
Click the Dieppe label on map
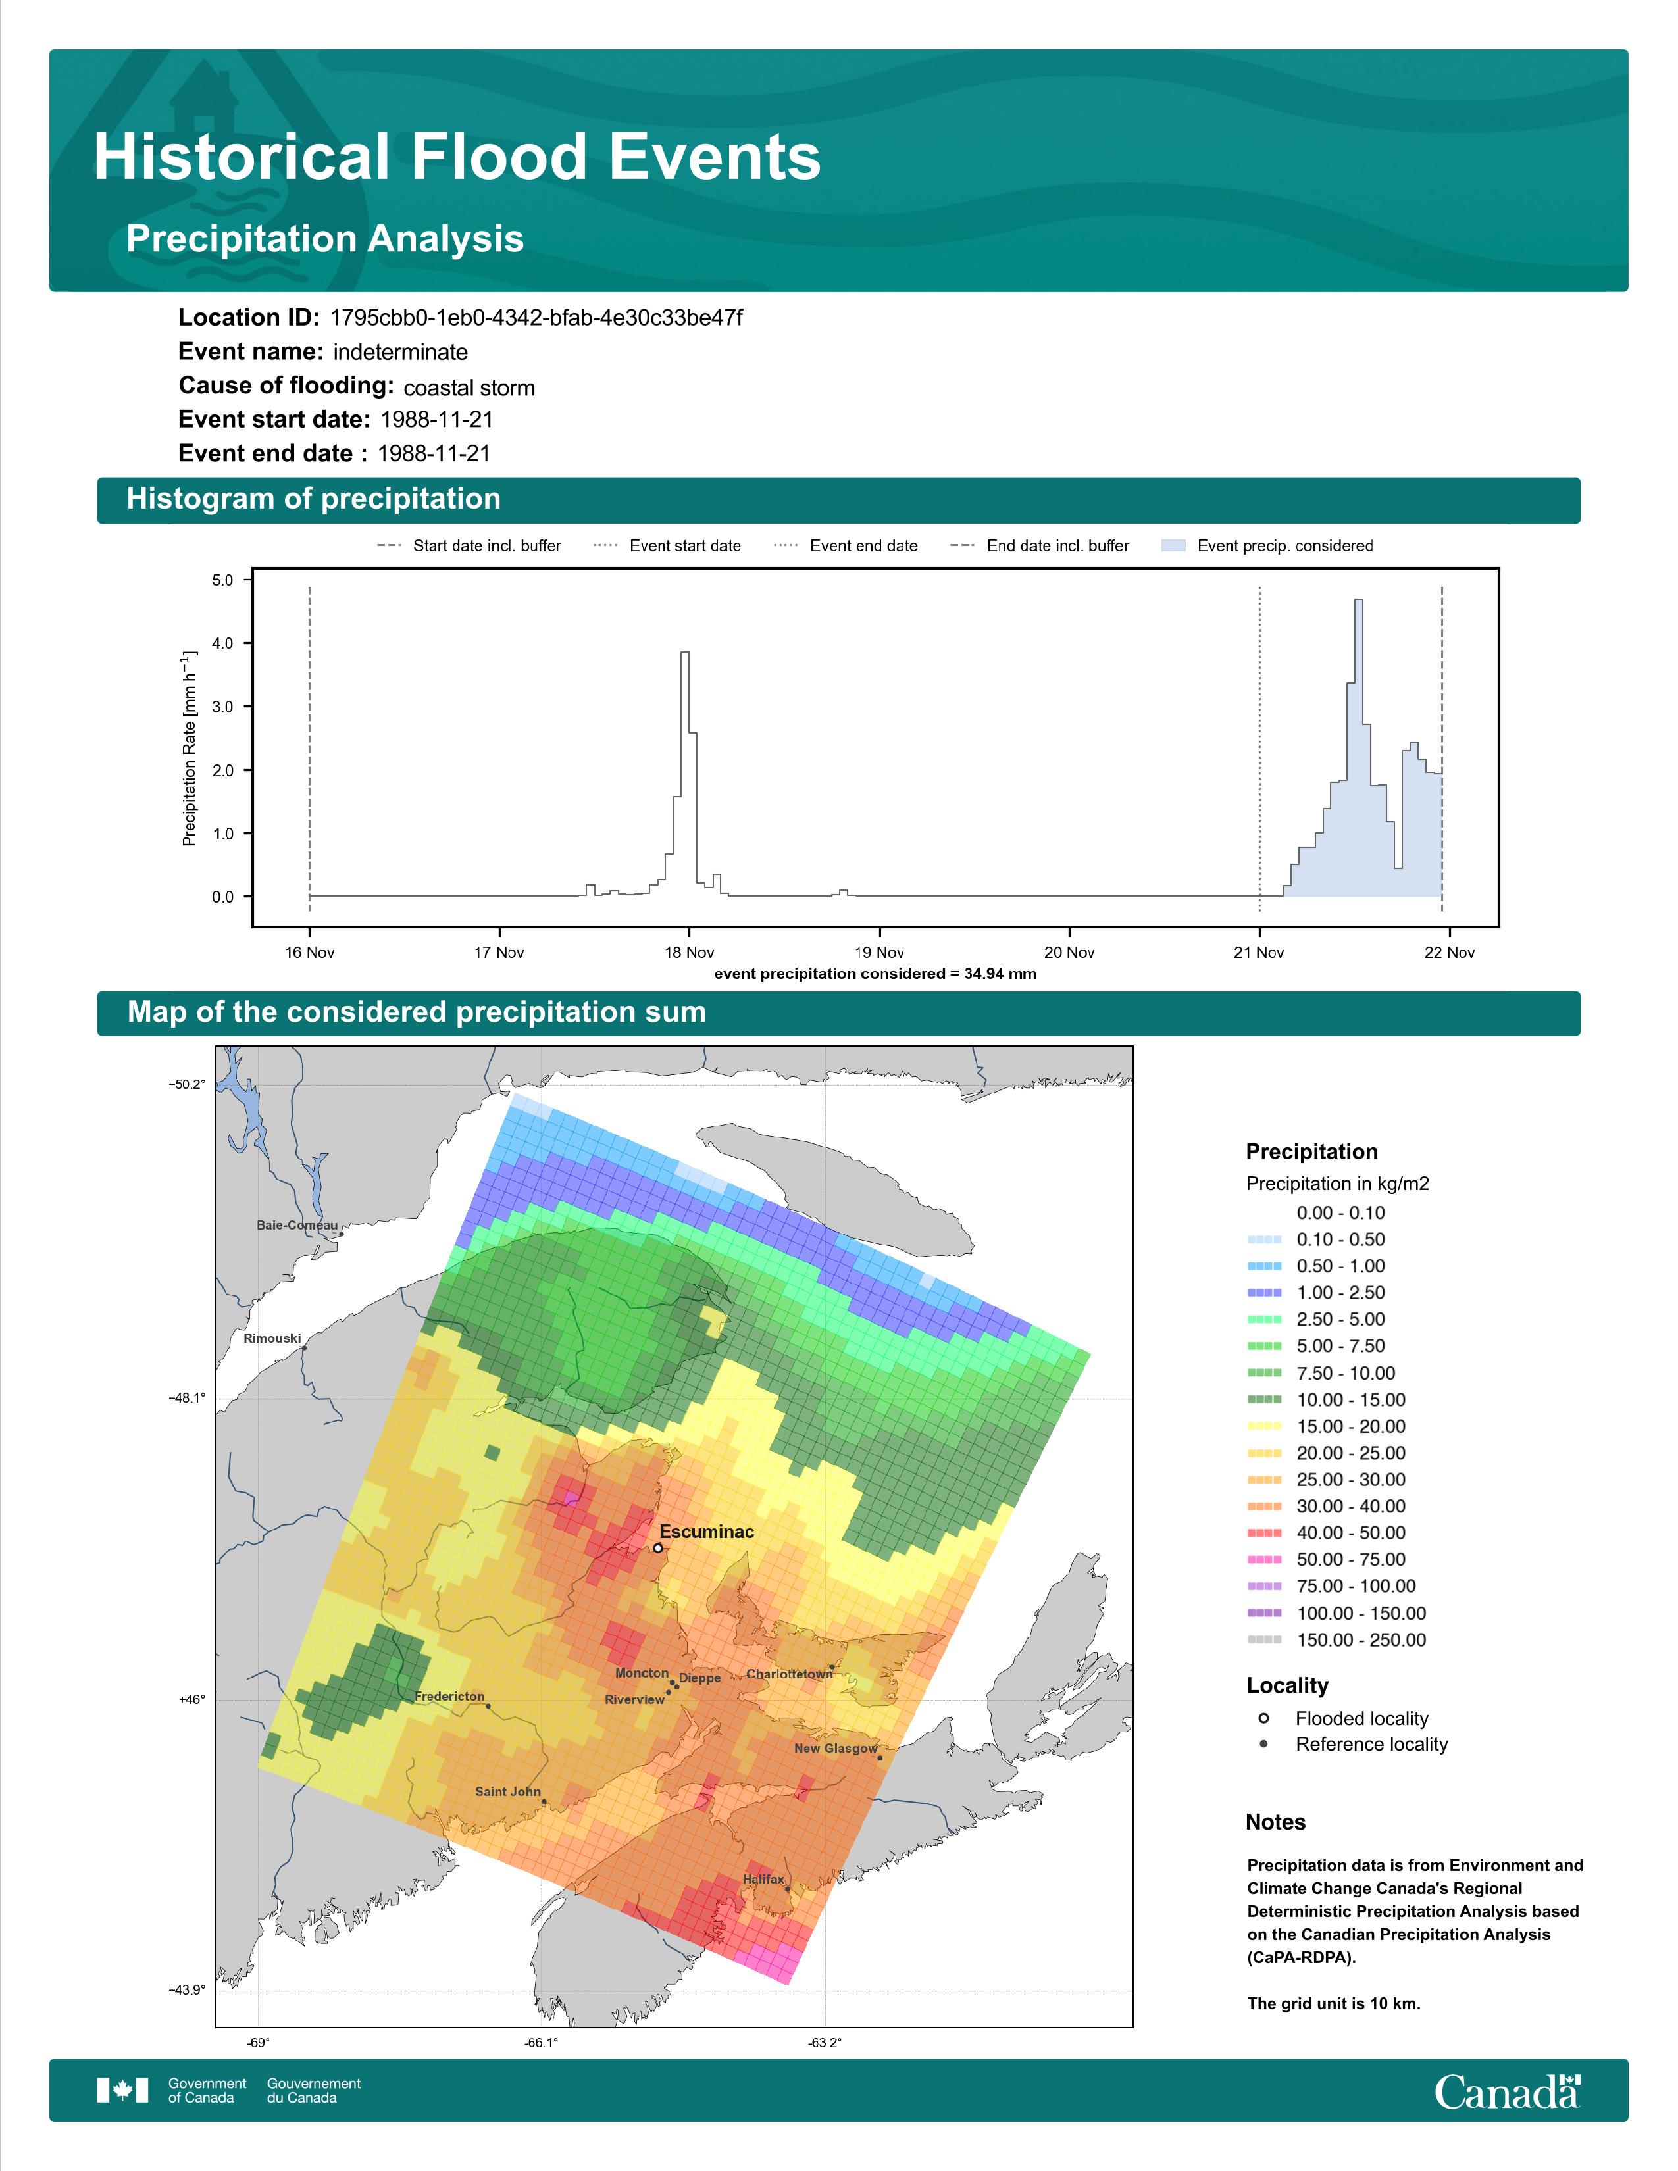tap(700, 1678)
